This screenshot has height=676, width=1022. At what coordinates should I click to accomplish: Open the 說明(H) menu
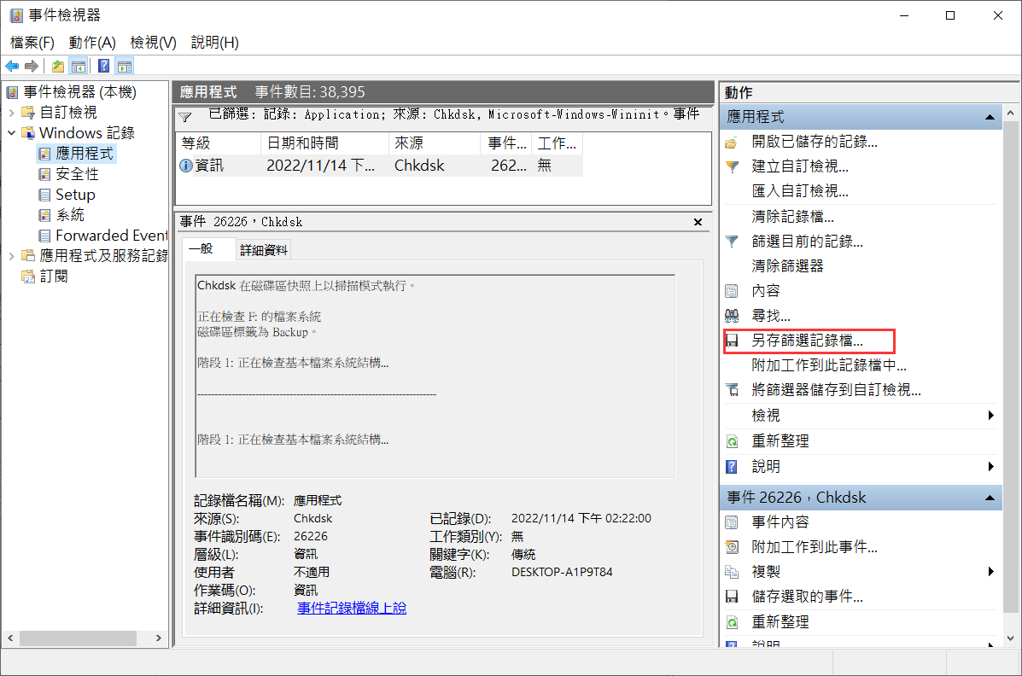[x=214, y=43]
